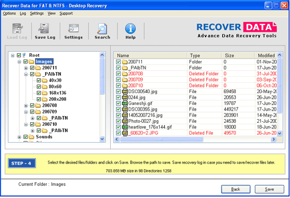
Task: Open Help info icon
Action: tap(130, 29)
